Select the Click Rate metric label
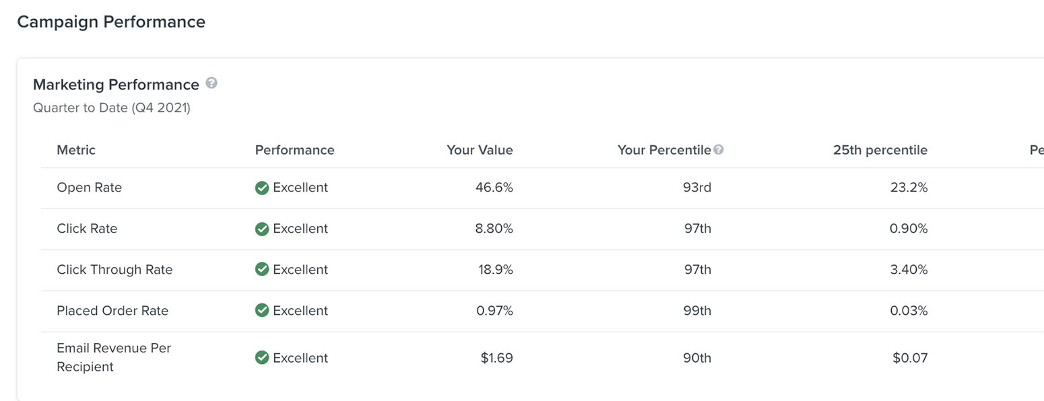Image resolution: width=1044 pixels, height=401 pixels. 87,229
